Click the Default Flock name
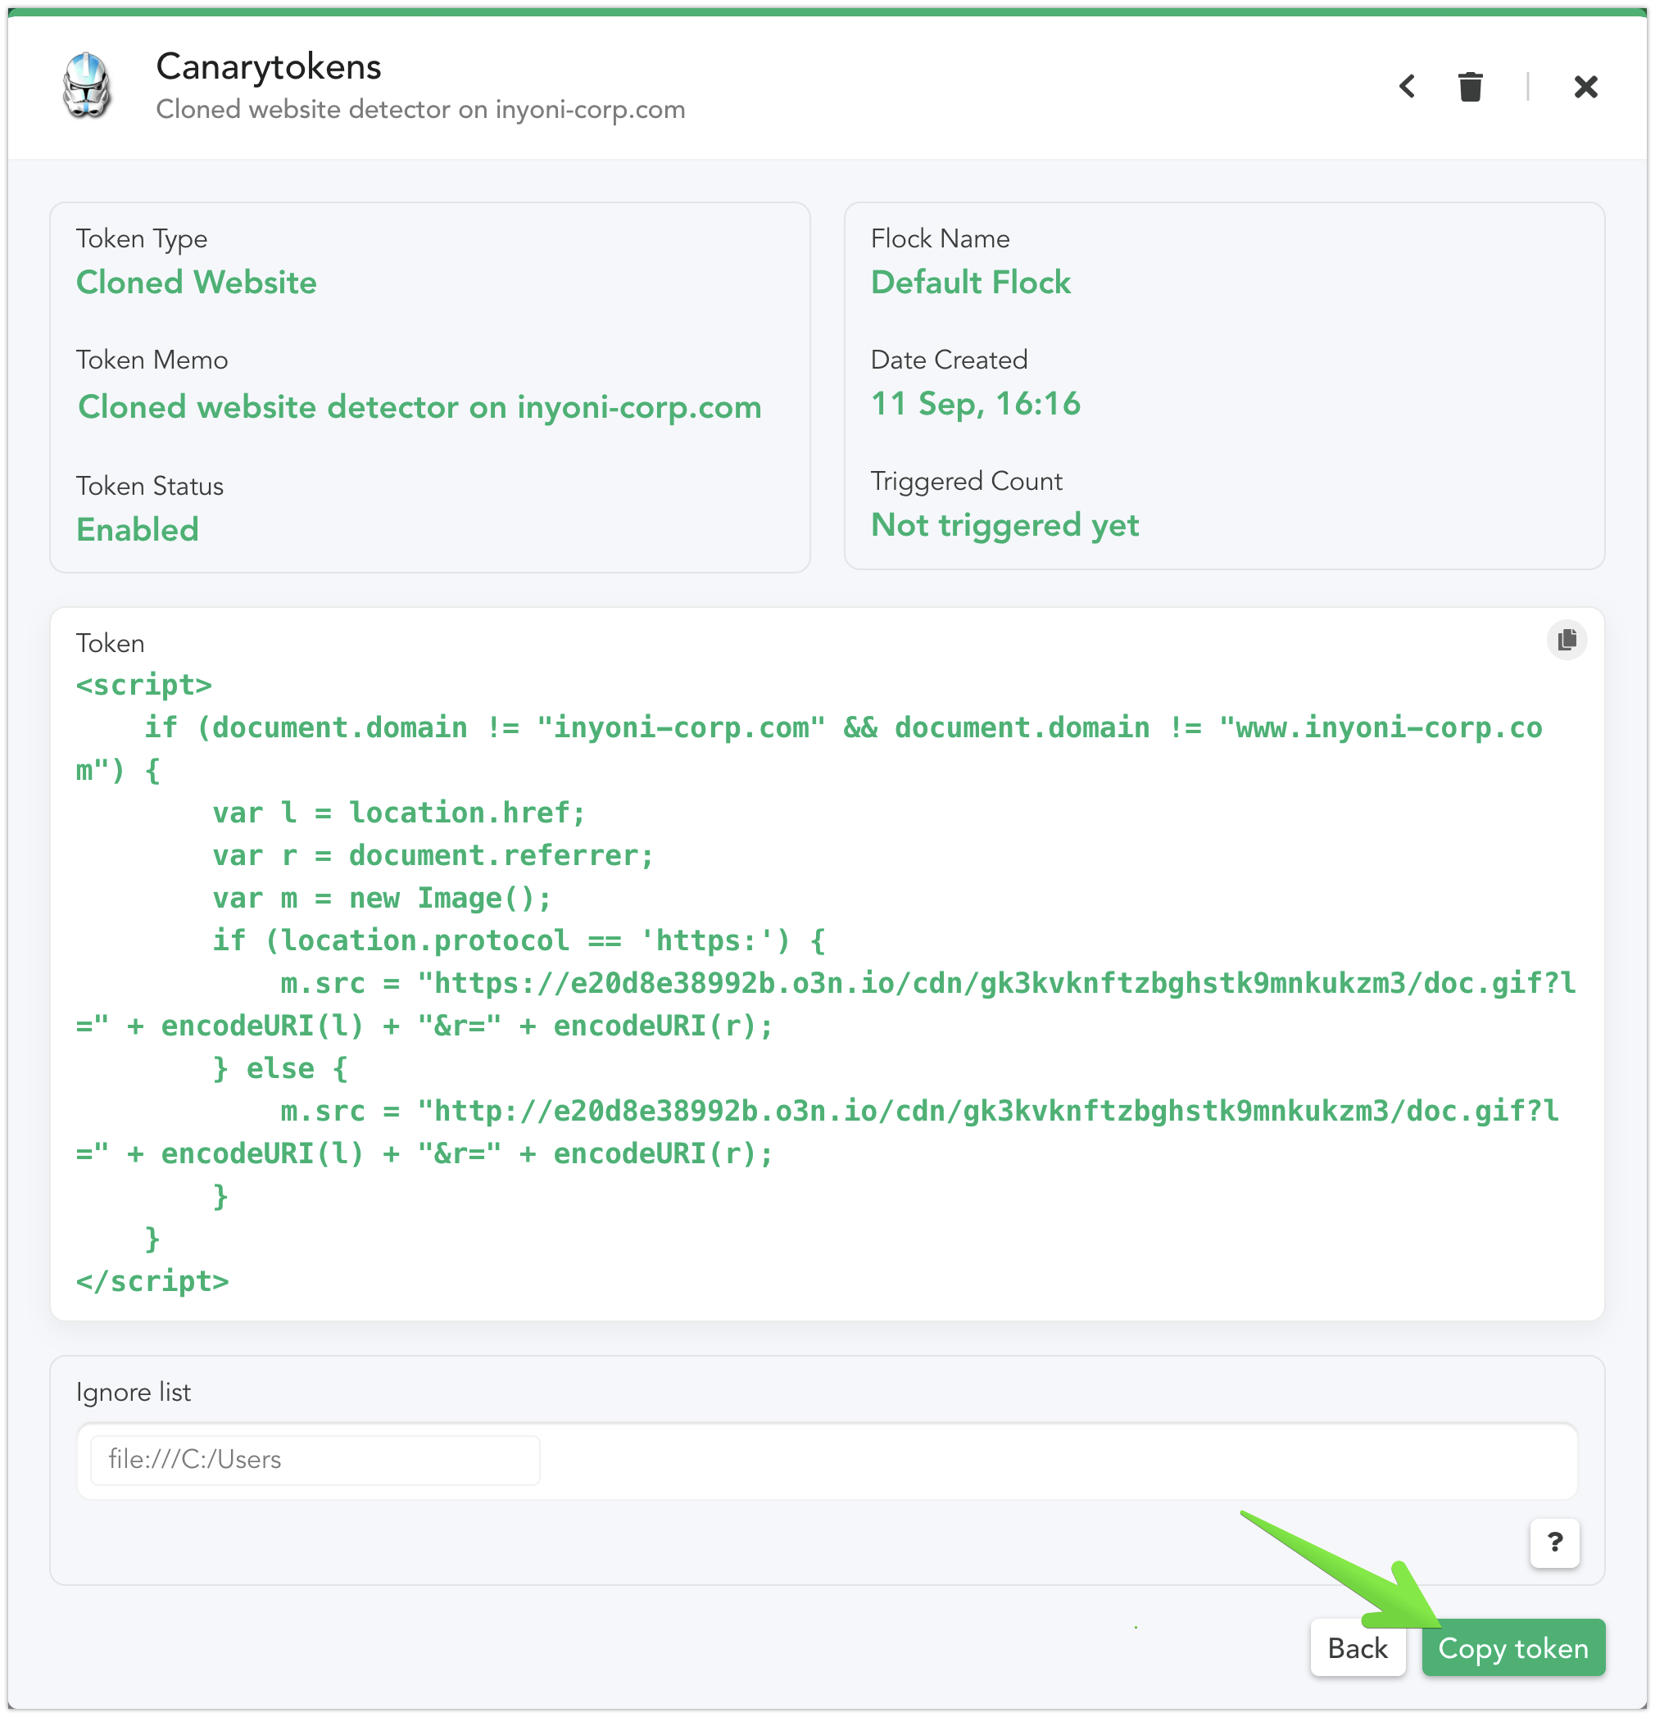Image resolution: width=1655 pixels, height=1717 pixels. tap(970, 282)
